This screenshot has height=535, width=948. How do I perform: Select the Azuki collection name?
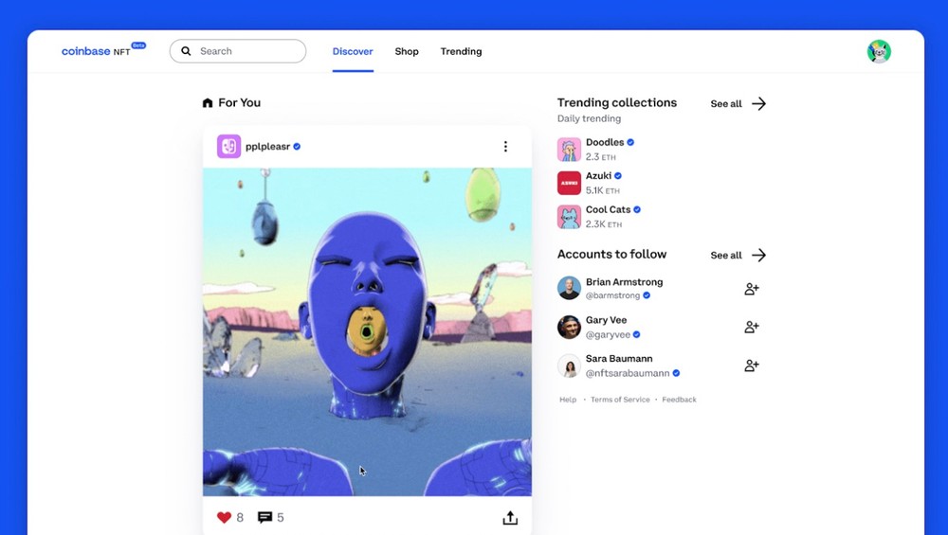pyautogui.click(x=598, y=176)
